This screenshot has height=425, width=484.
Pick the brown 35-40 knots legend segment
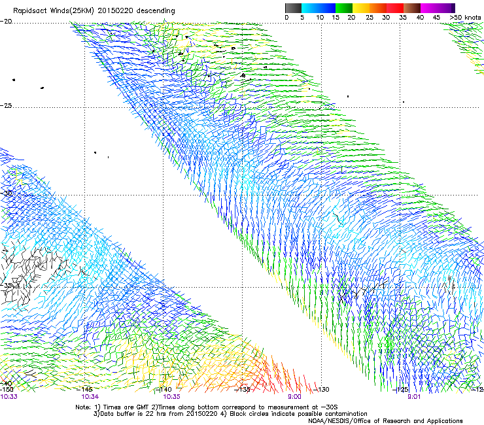pos(412,8)
